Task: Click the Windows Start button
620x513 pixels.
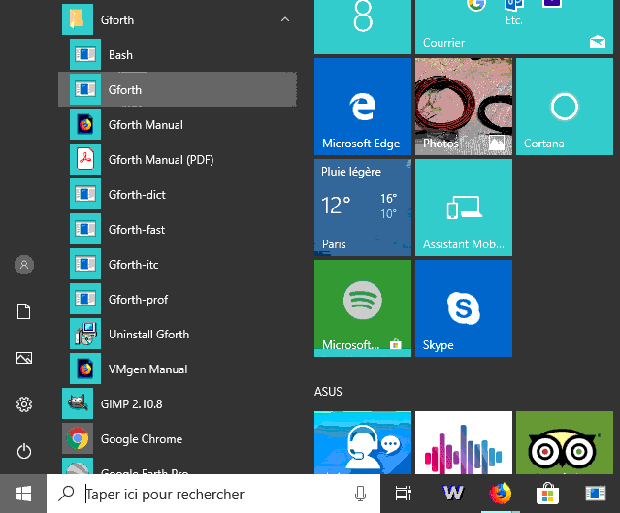Action: [23, 494]
